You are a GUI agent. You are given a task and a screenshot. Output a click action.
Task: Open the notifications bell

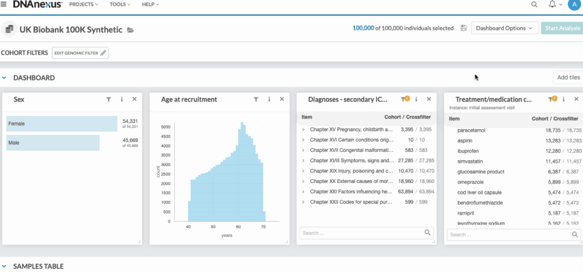click(x=553, y=4)
